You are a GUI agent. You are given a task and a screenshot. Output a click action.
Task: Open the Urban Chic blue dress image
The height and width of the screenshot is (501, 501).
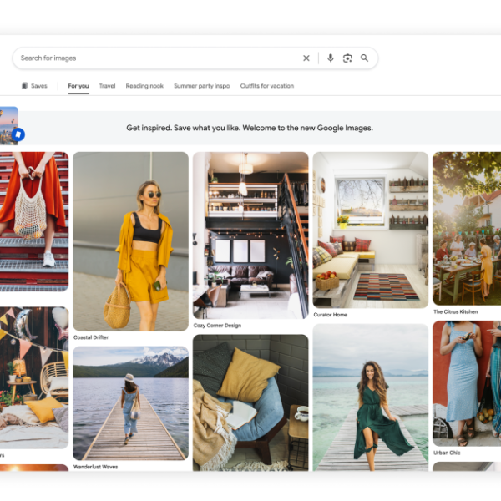click(467, 383)
